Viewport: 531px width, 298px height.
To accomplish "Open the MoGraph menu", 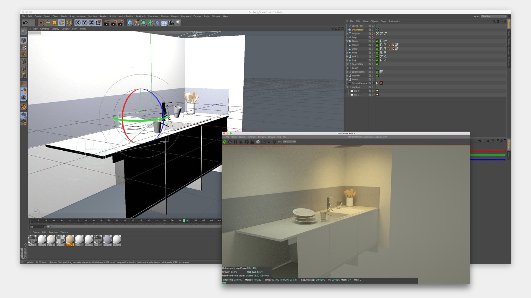I will [x=140, y=16].
